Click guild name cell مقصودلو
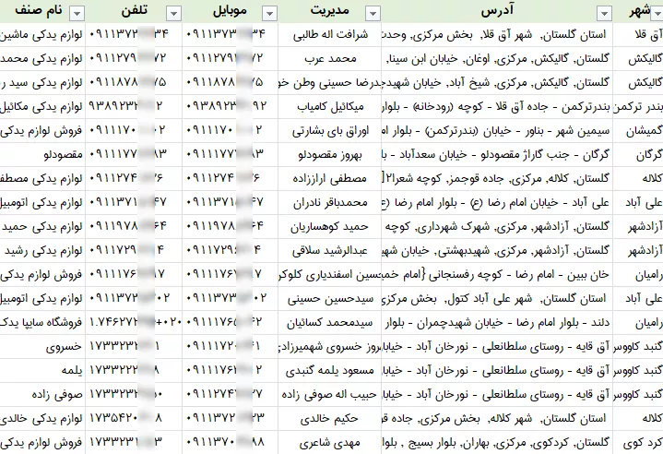The image size is (663, 454). (42, 155)
